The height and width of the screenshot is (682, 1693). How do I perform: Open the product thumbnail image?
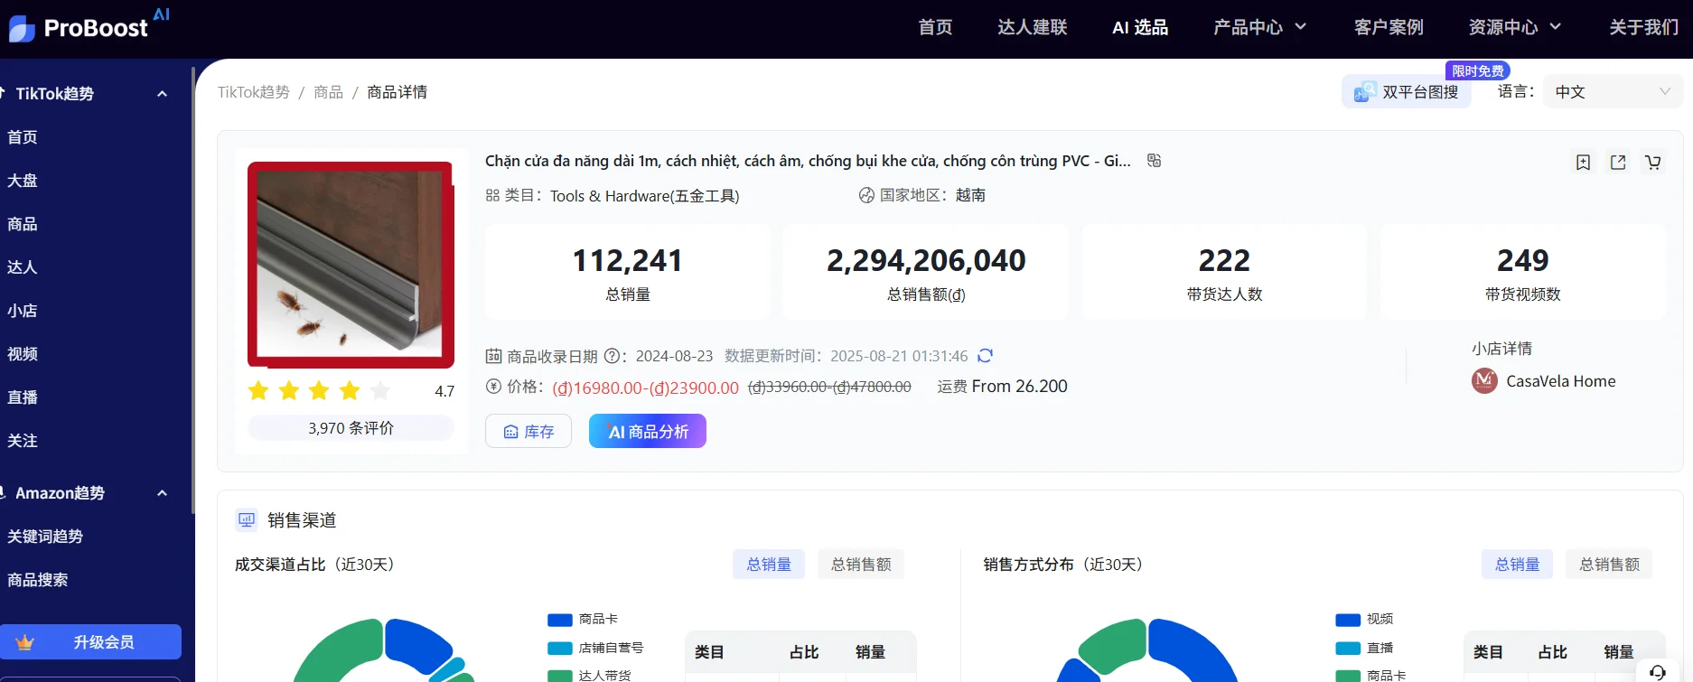point(351,265)
